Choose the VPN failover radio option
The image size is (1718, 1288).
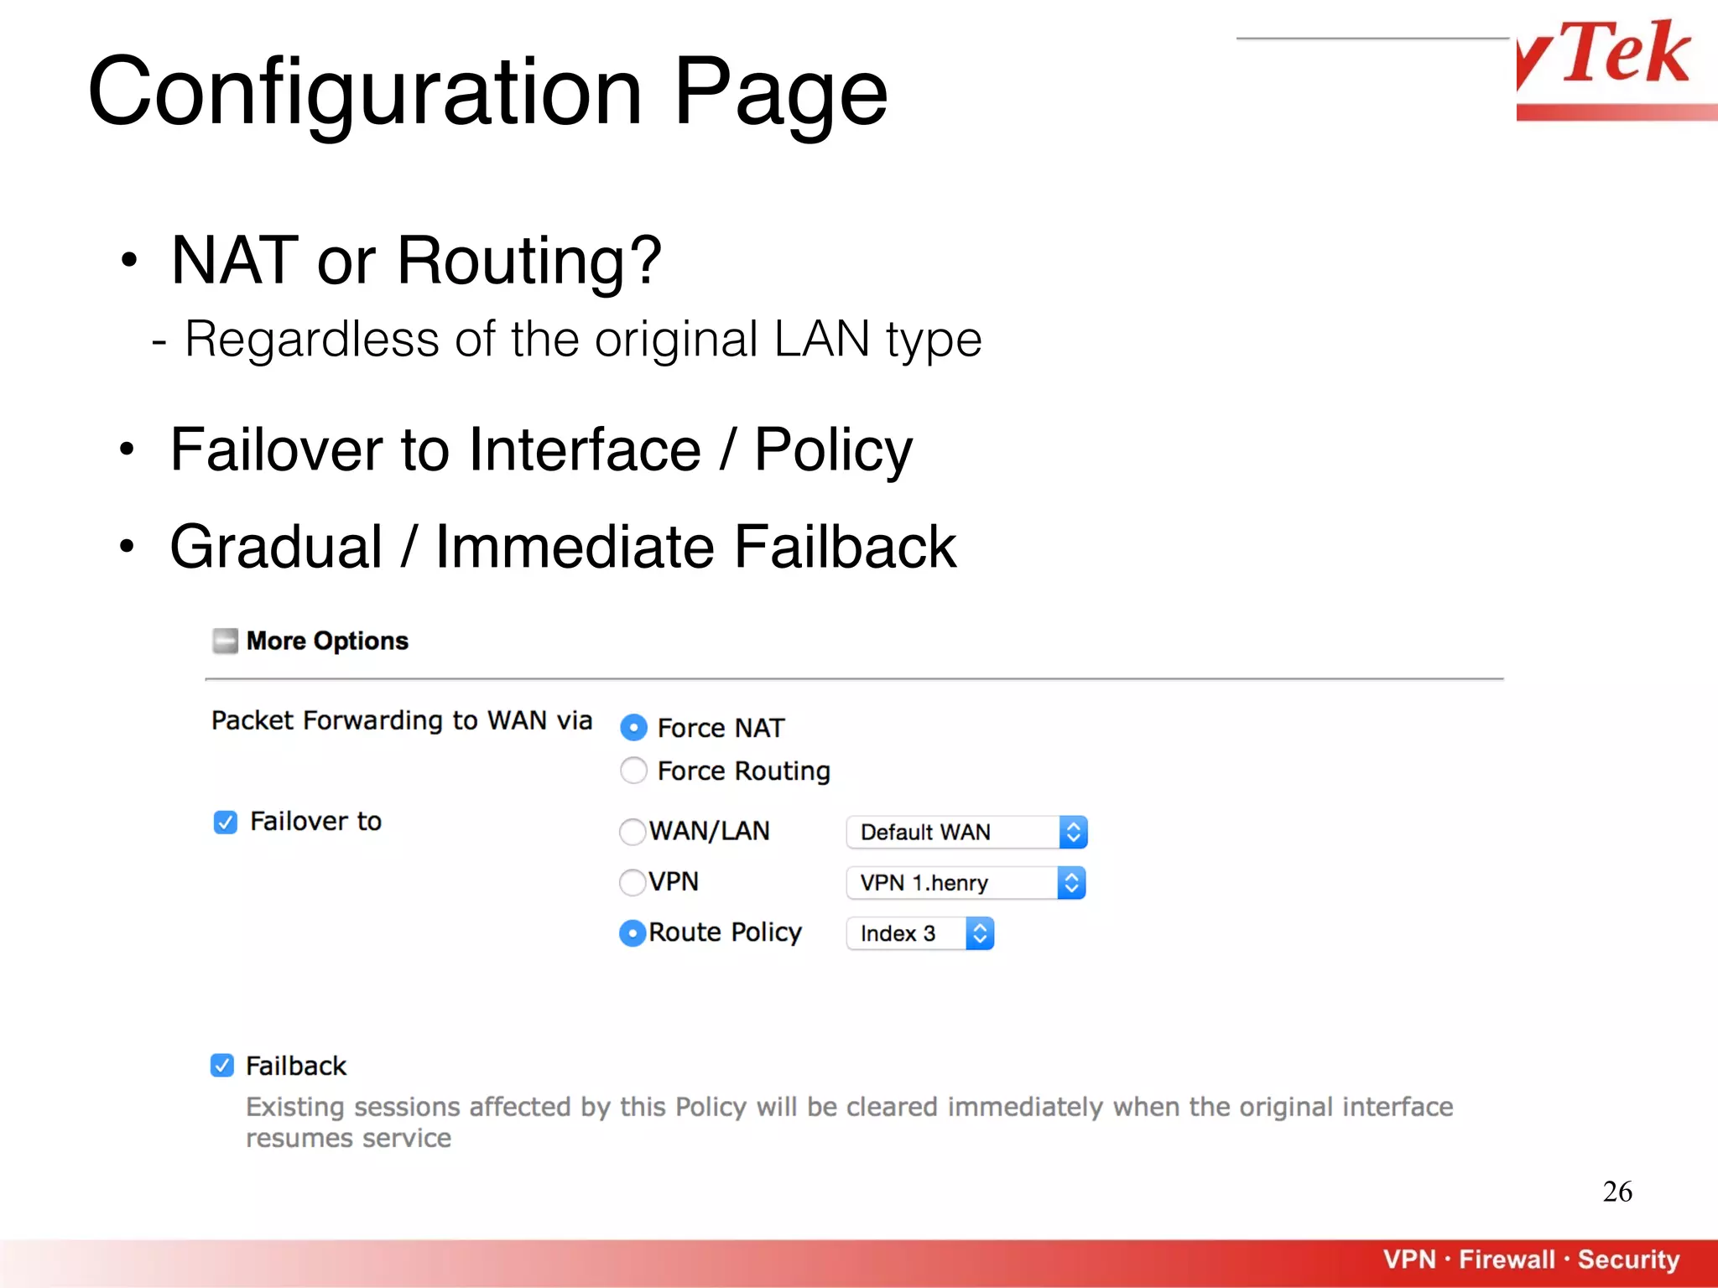[633, 882]
